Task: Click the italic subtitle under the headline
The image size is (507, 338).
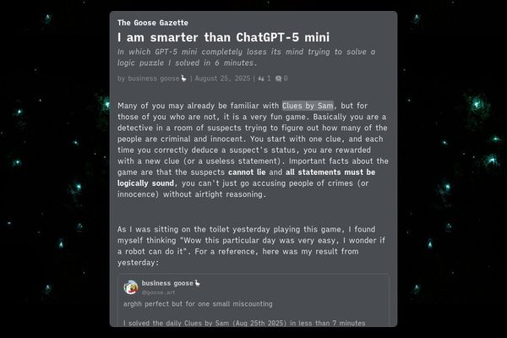Action: pyautogui.click(x=246, y=57)
